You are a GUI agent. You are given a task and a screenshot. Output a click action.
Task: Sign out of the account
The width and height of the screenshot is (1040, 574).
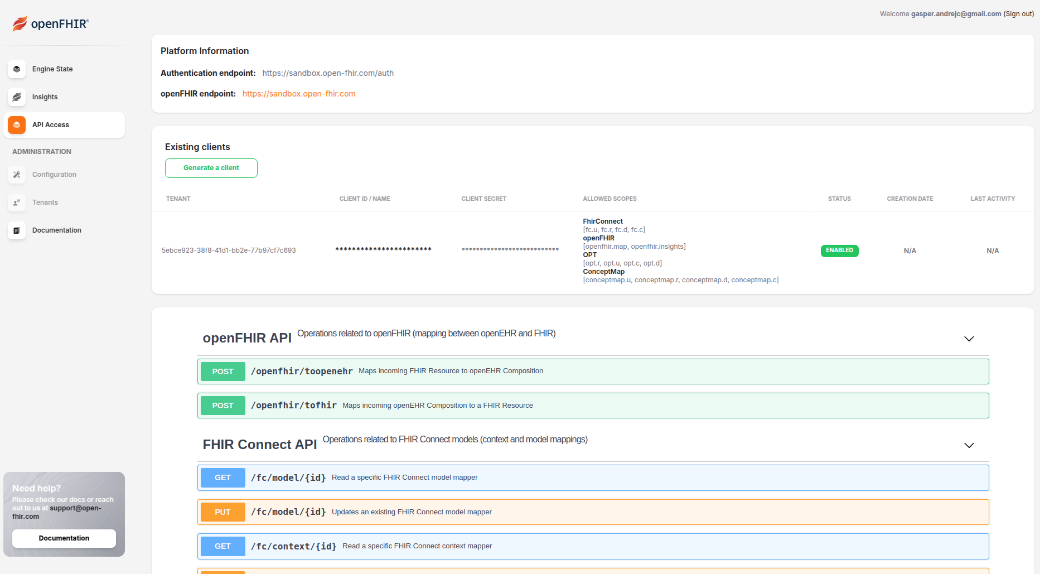1018,14
